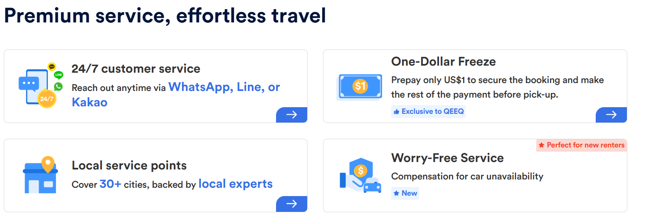Image resolution: width=651 pixels, height=216 pixels.
Task: Click the blue 'New' tag
Action: (405, 193)
